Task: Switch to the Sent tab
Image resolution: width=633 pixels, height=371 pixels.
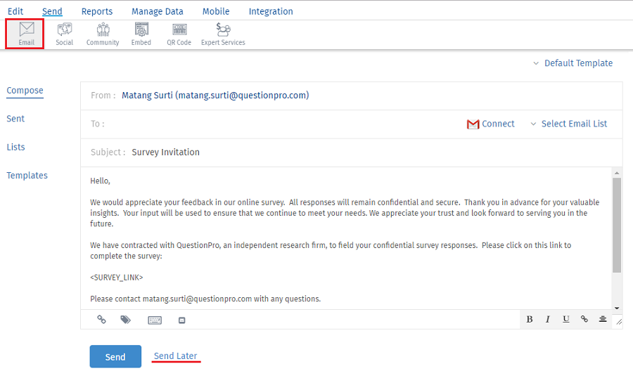Action: pyautogui.click(x=15, y=119)
